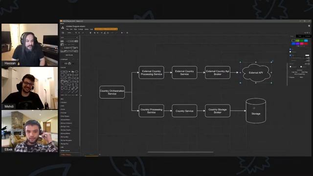Select Hassan's video thumbnail
Viewport: 313px width, 176px height.
[29, 45]
